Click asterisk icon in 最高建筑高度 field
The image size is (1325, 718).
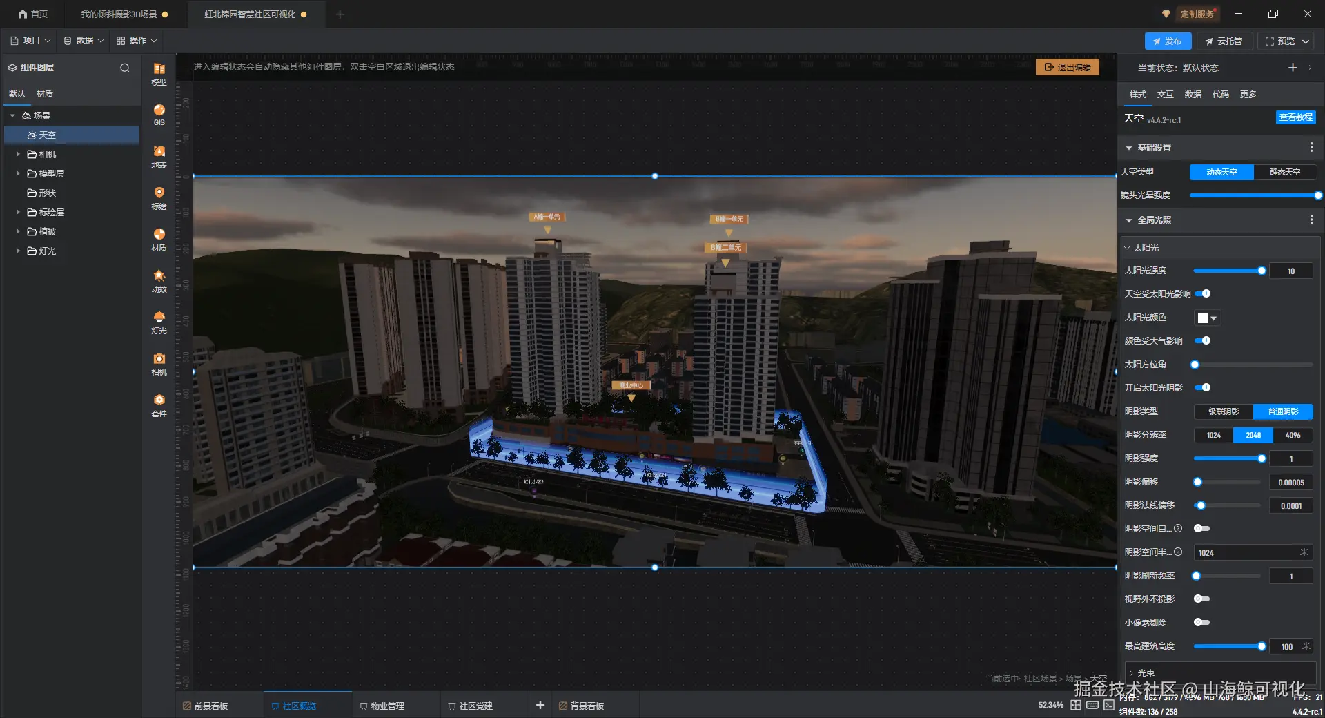[1306, 646]
